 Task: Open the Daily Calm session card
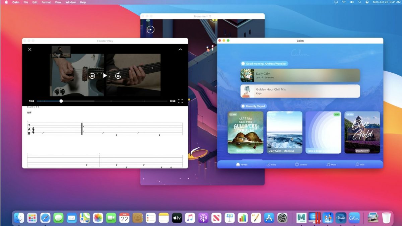[x=300, y=75]
